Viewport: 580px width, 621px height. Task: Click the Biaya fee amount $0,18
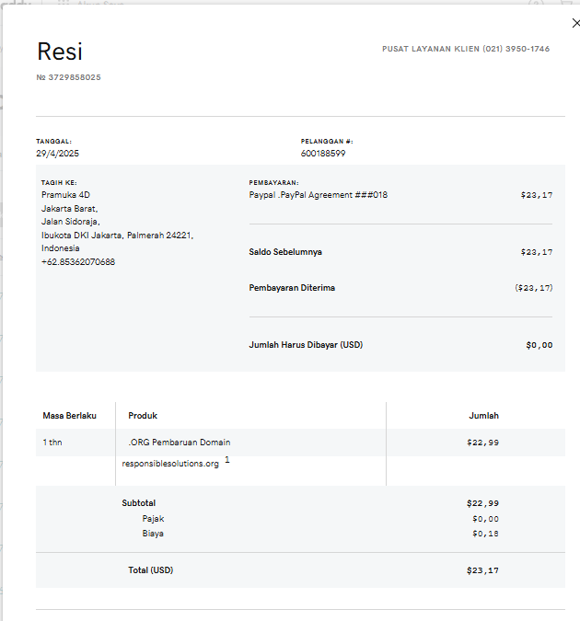click(x=485, y=534)
